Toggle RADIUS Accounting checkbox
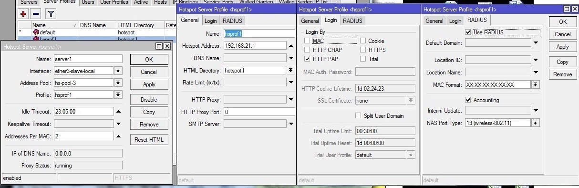Image resolution: width=579 pixels, height=188 pixels. 468,100
